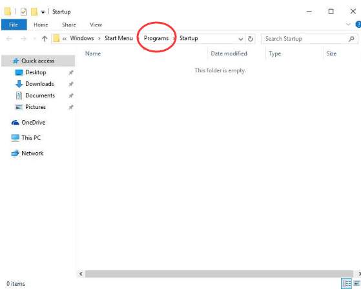The width and height of the screenshot is (361, 291).
Task: Switch to Large icons view
Action: (357, 283)
